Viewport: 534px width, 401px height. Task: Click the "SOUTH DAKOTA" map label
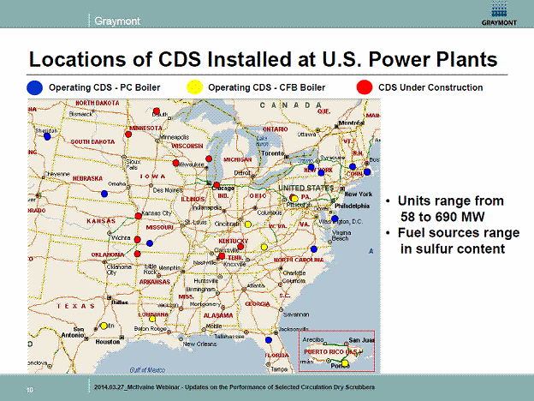click(92, 141)
